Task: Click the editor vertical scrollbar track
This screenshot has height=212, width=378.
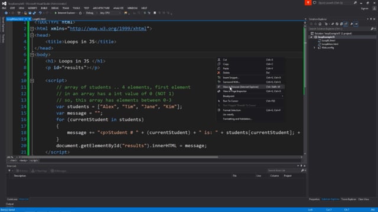Action: [x=305, y=120]
